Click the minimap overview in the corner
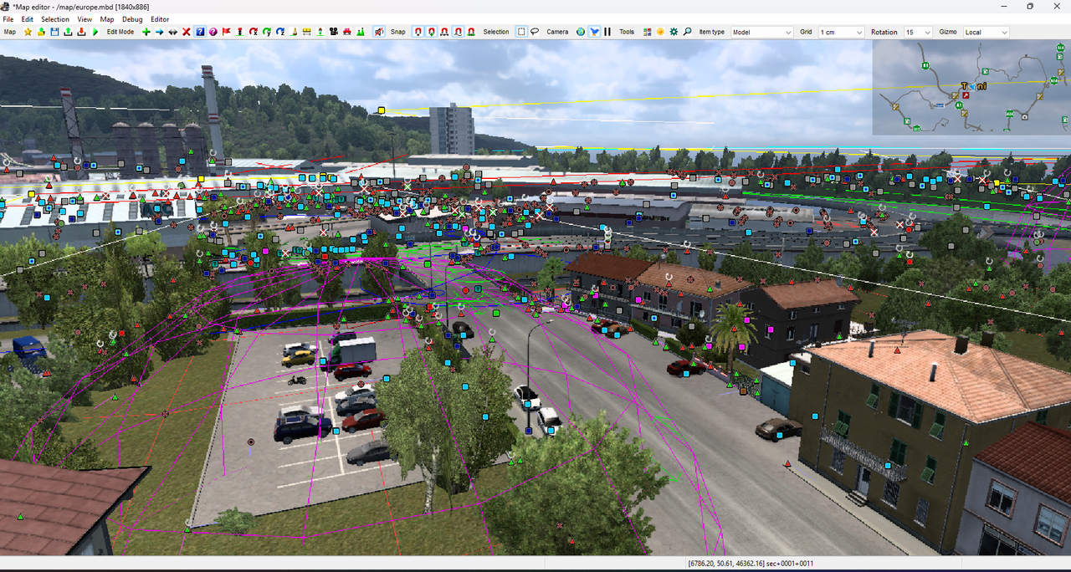Image resolution: width=1071 pixels, height=572 pixels. [971, 87]
